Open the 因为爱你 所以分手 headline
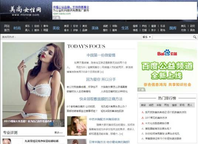 101,79
